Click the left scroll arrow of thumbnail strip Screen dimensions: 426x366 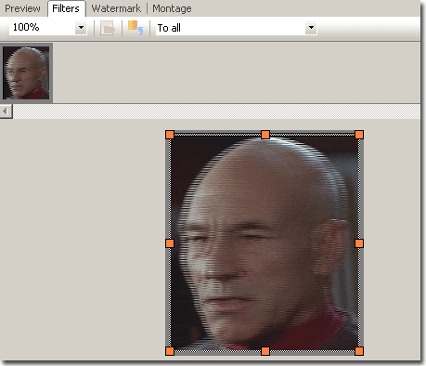click(6, 111)
